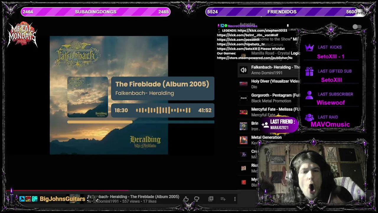This screenshot has width=378, height=213.
Task: Click the blue hammer badge beside BigJohnsGuitars
Action: coord(22,199)
